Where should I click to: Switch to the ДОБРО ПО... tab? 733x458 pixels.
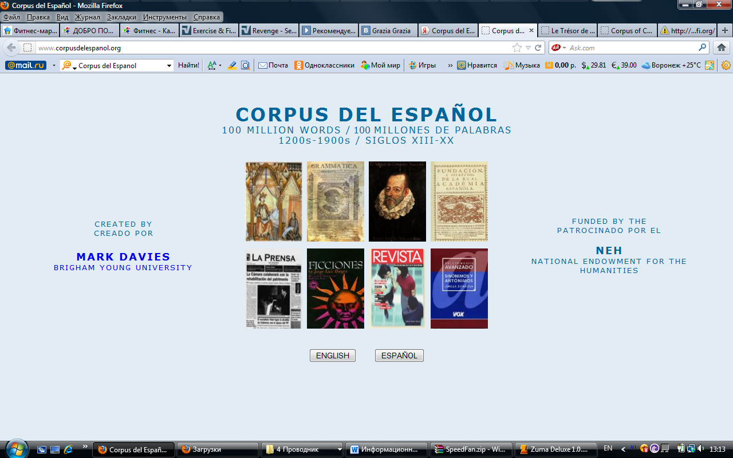coord(90,30)
